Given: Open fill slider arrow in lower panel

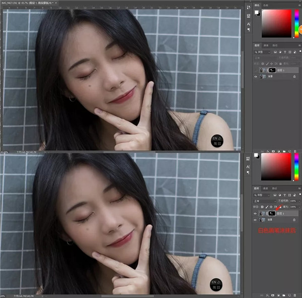Looking at the screenshot, I should [299, 207].
